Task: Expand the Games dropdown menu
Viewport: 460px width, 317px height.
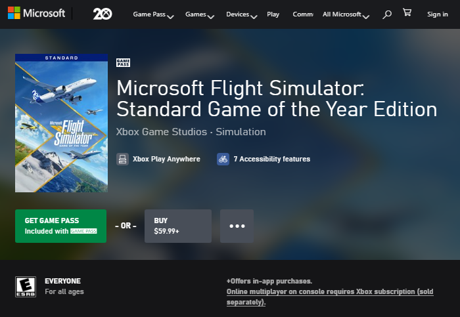Action: coord(199,14)
